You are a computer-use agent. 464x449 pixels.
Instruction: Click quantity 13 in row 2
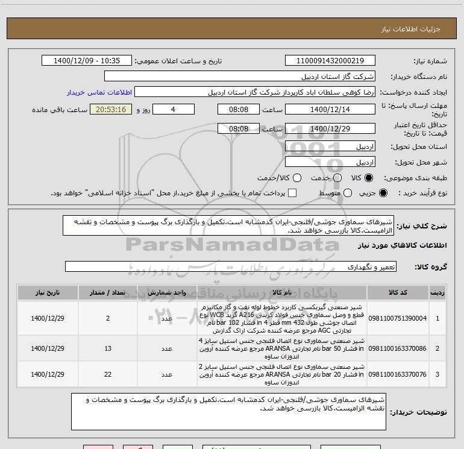click(x=108, y=349)
